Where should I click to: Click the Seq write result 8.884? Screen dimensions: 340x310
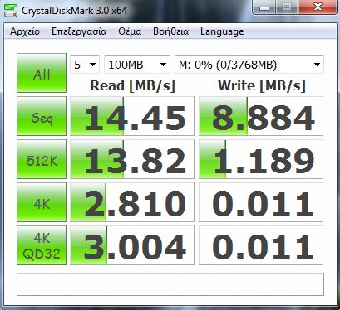coord(261,116)
